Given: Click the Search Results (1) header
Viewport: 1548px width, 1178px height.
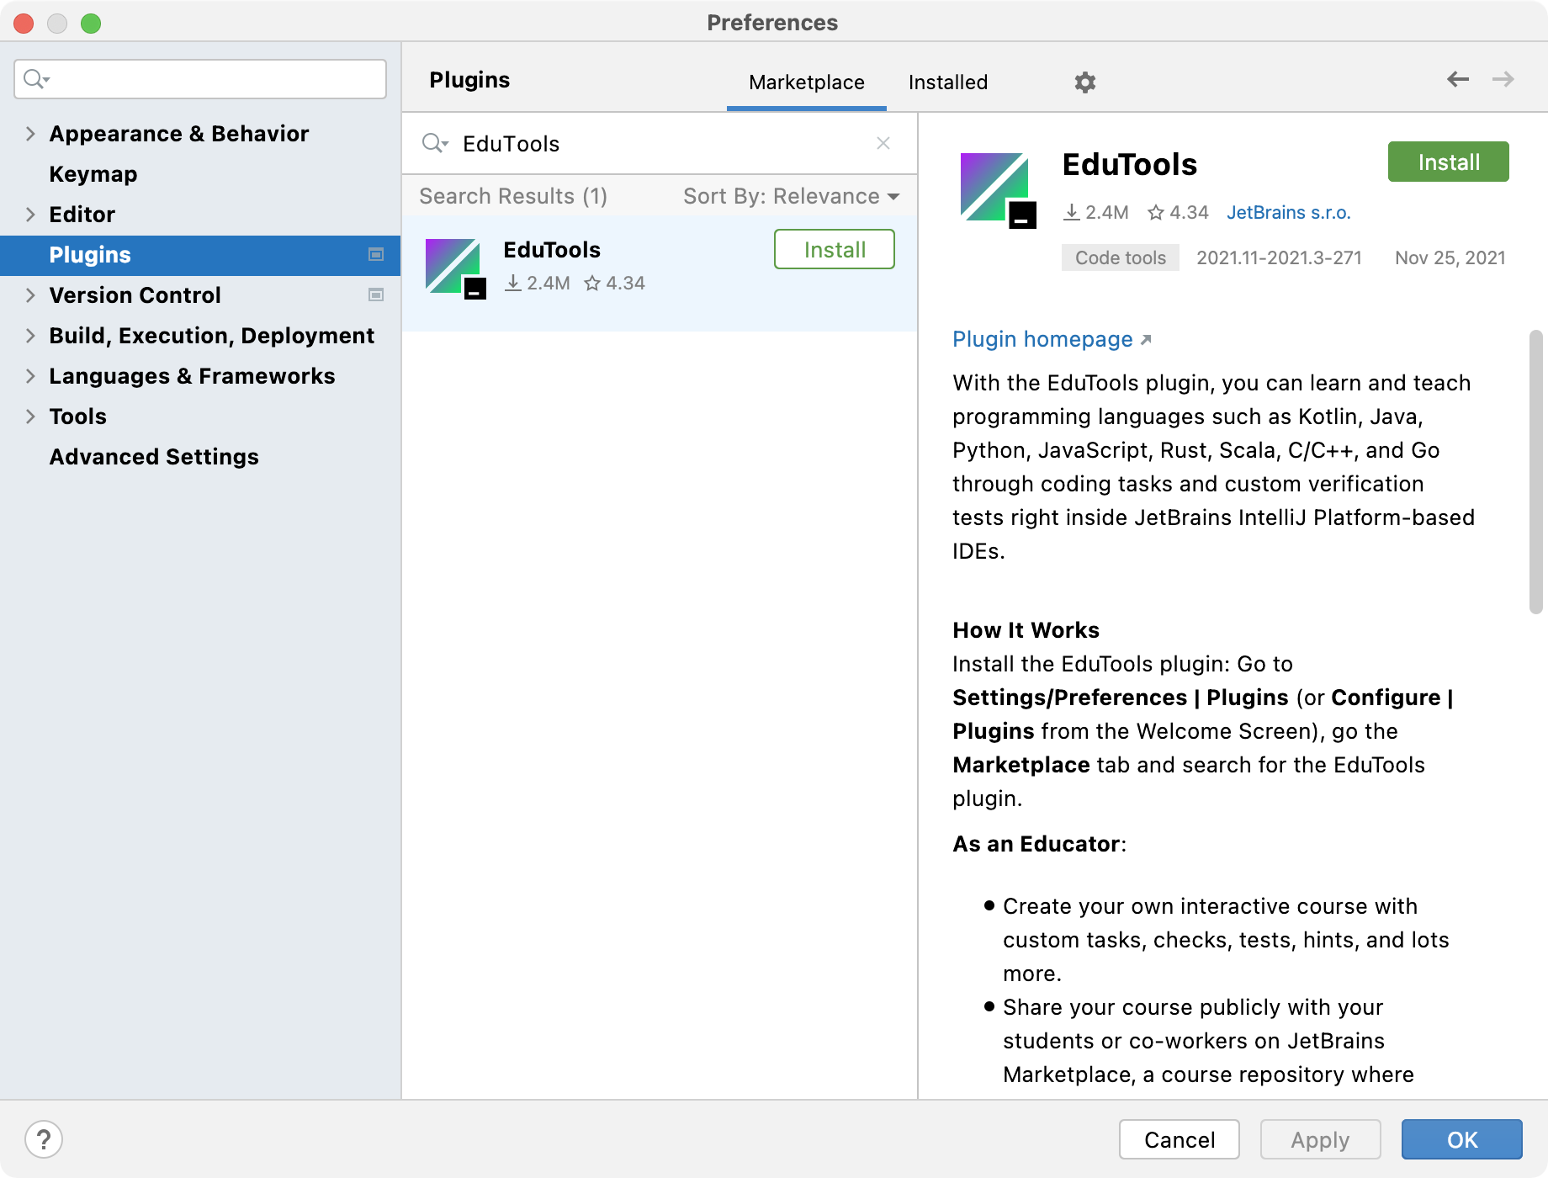Looking at the screenshot, I should [513, 196].
